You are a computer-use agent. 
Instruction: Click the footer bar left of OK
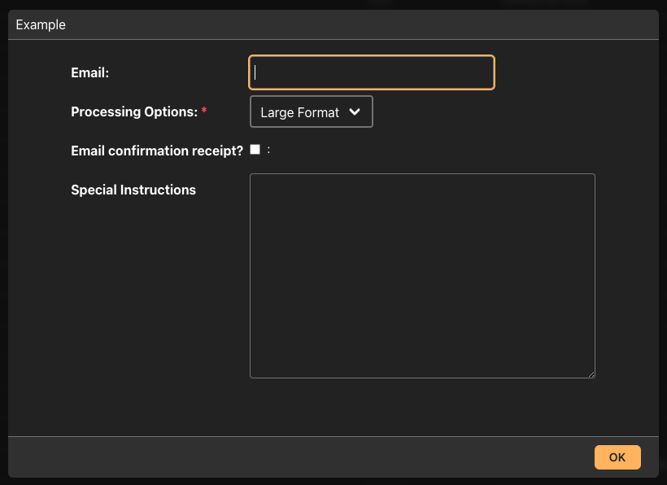[298, 457]
